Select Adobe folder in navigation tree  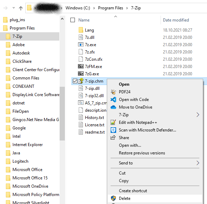pyautogui.click(x=19, y=45)
